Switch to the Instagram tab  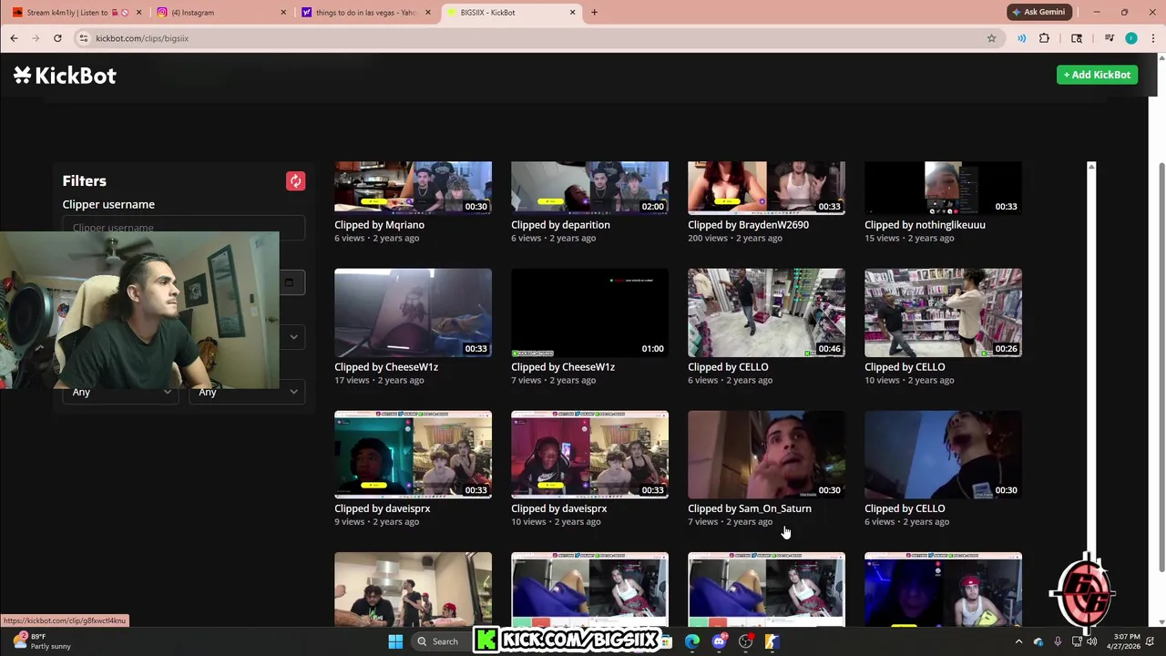tap(220, 12)
